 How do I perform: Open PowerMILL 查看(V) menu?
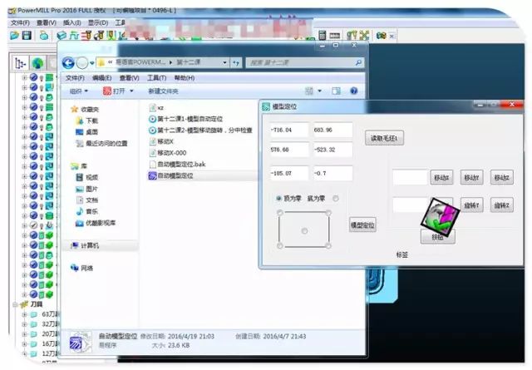click(x=47, y=22)
